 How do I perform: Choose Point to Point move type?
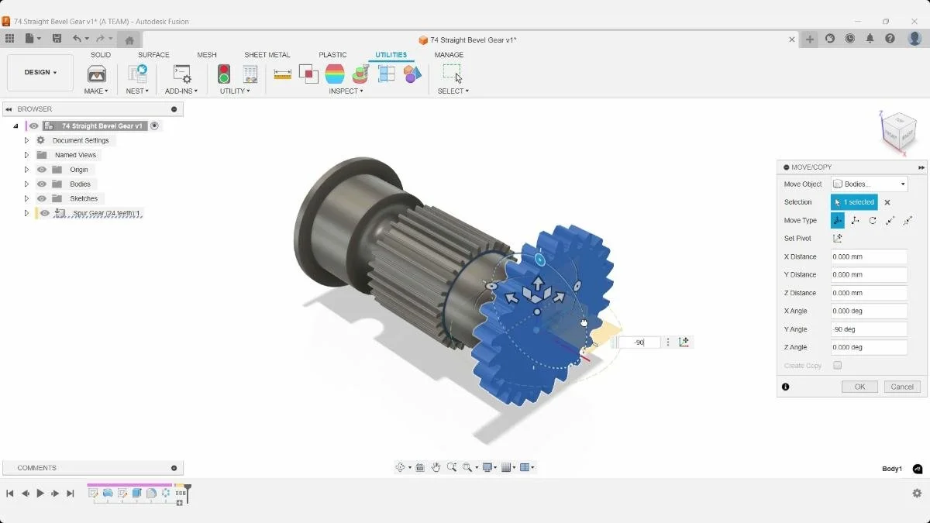click(890, 220)
